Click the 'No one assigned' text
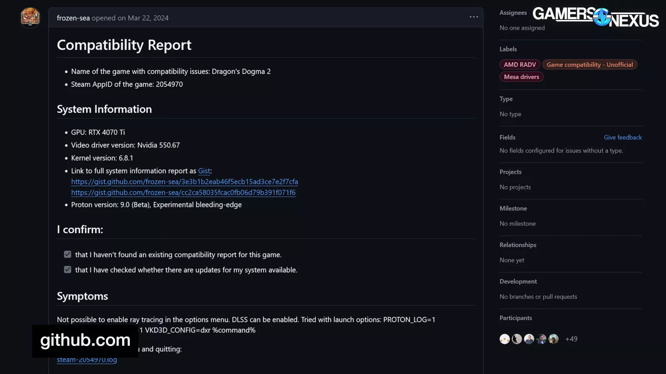The image size is (666, 374). point(522,28)
